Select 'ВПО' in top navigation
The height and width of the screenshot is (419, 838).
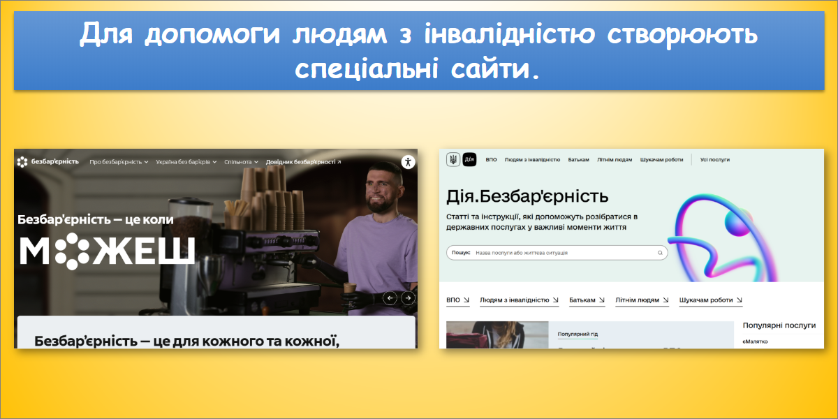pos(491,159)
